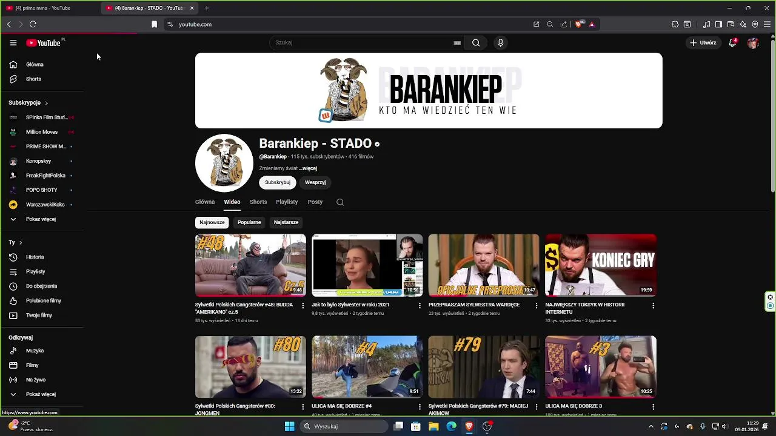Open Microsoft Store from taskbar
This screenshot has width=776, height=436.
pos(416,426)
